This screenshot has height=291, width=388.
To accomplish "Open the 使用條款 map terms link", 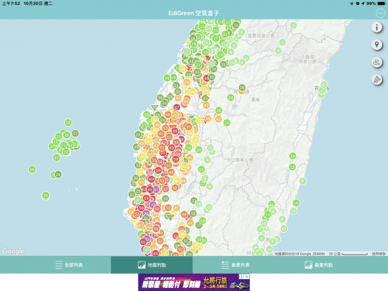I will coord(379,254).
